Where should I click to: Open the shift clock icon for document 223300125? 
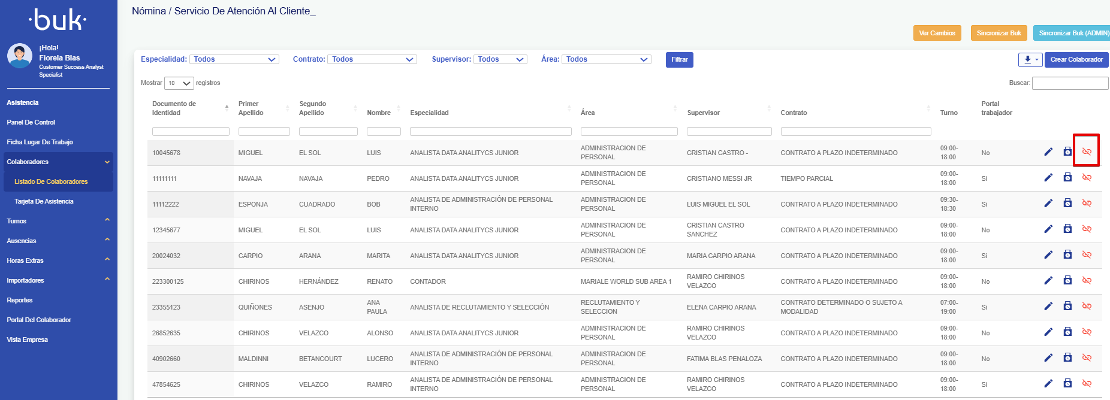tap(1067, 280)
